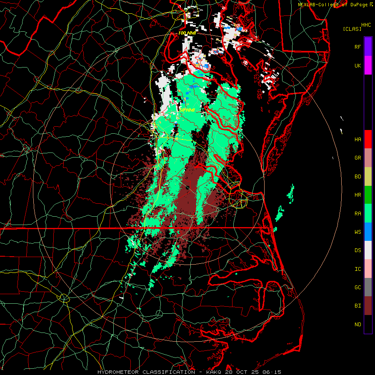Image resolution: width=375 pixels, height=375 pixels.
Task: Click the DS white legend swatch
Action: 368,250
